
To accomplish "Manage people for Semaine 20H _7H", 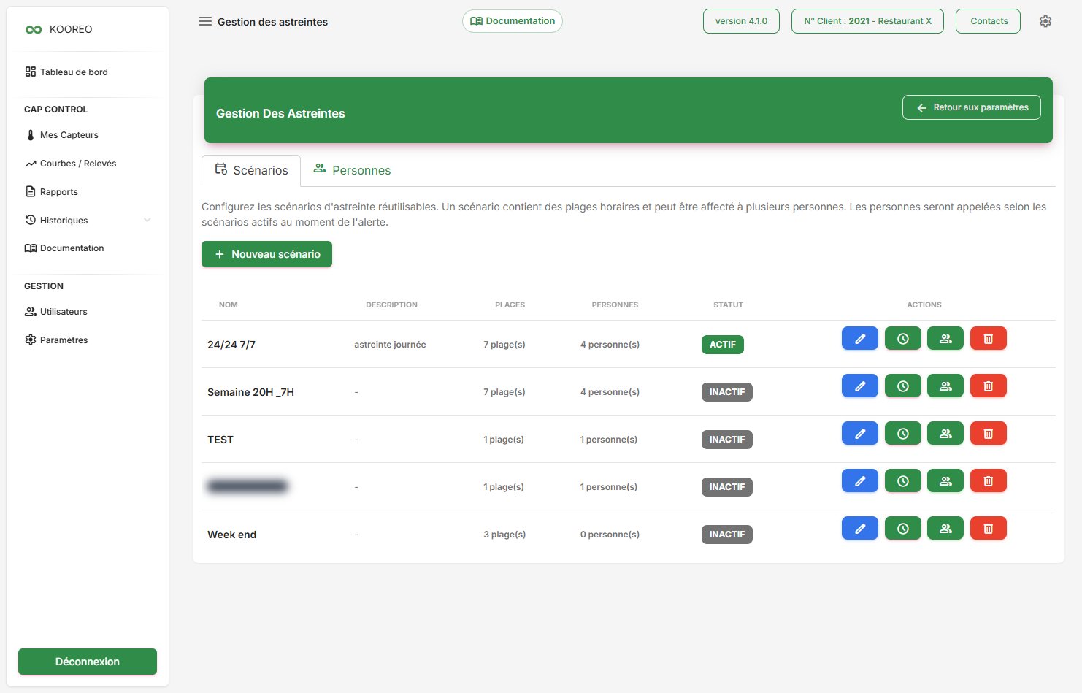I will [x=945, y=386].
